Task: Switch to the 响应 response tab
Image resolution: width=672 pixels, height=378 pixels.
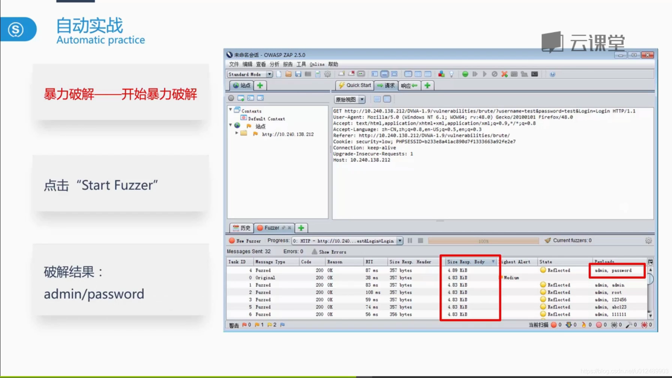Action: click(409, 85)
